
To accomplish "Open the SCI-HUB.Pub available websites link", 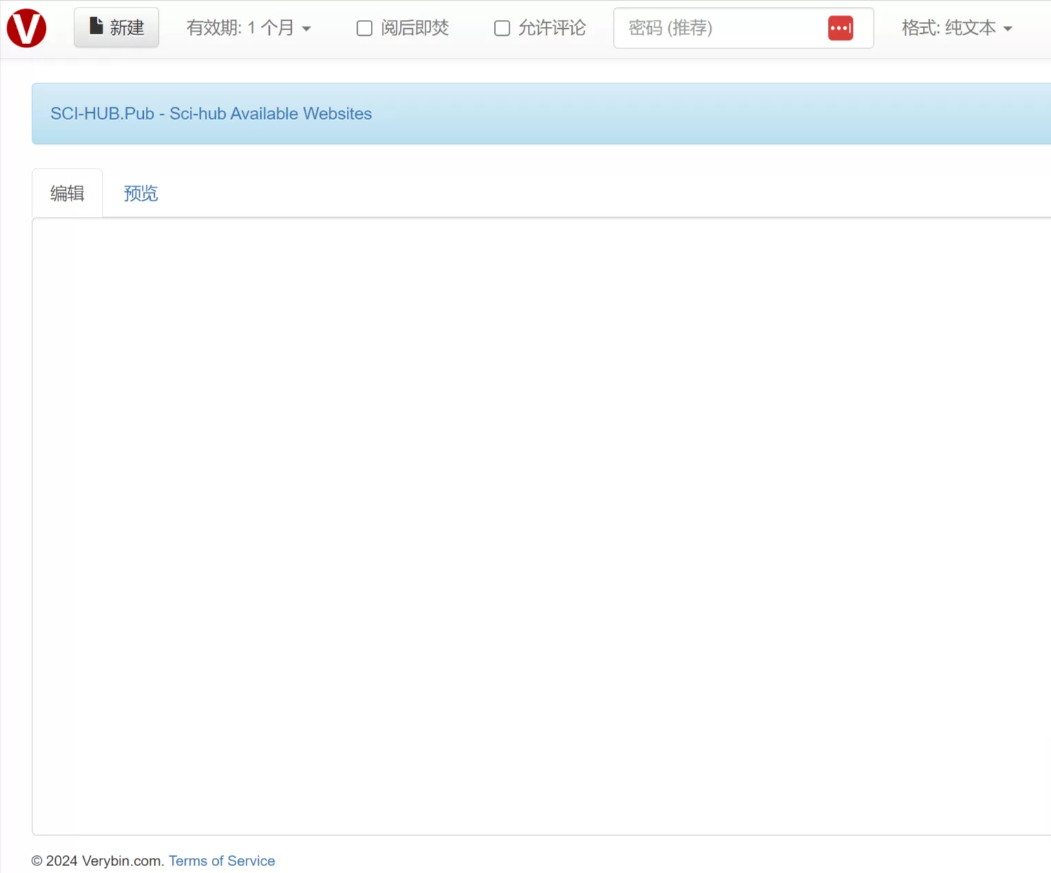I will (211, 114).
